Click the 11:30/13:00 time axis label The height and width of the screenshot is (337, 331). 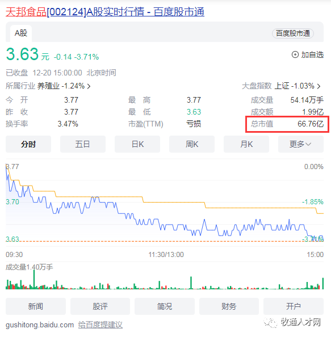pyautogui.click(x=166, y=255)
